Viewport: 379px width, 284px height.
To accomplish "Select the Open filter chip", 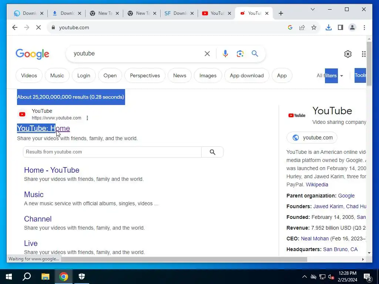I will coord(110,75).
